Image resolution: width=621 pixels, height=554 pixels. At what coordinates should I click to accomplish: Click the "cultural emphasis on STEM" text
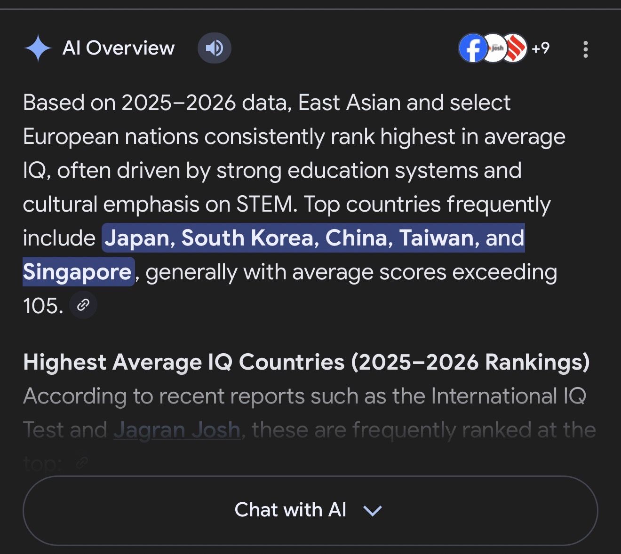click(x=160, y=204)
